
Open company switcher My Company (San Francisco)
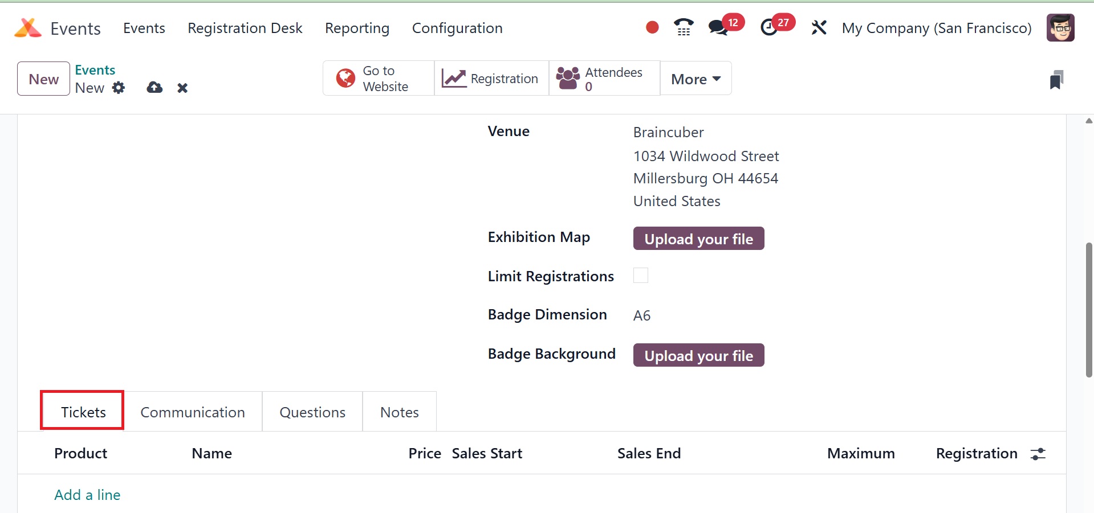pyautogui.click(x=937, y=28)
